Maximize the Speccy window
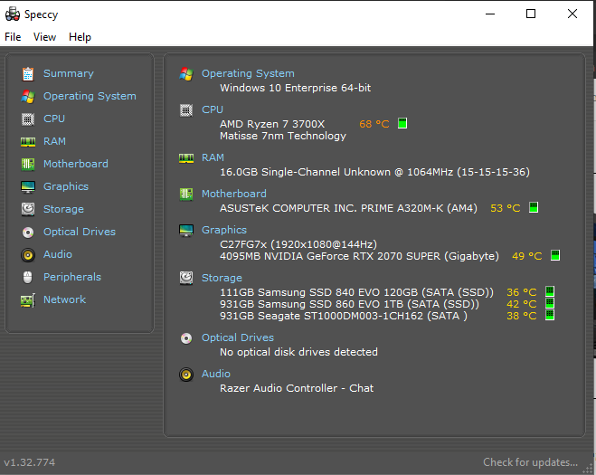Viewport: 596px width, 475px height. point(531,14)
